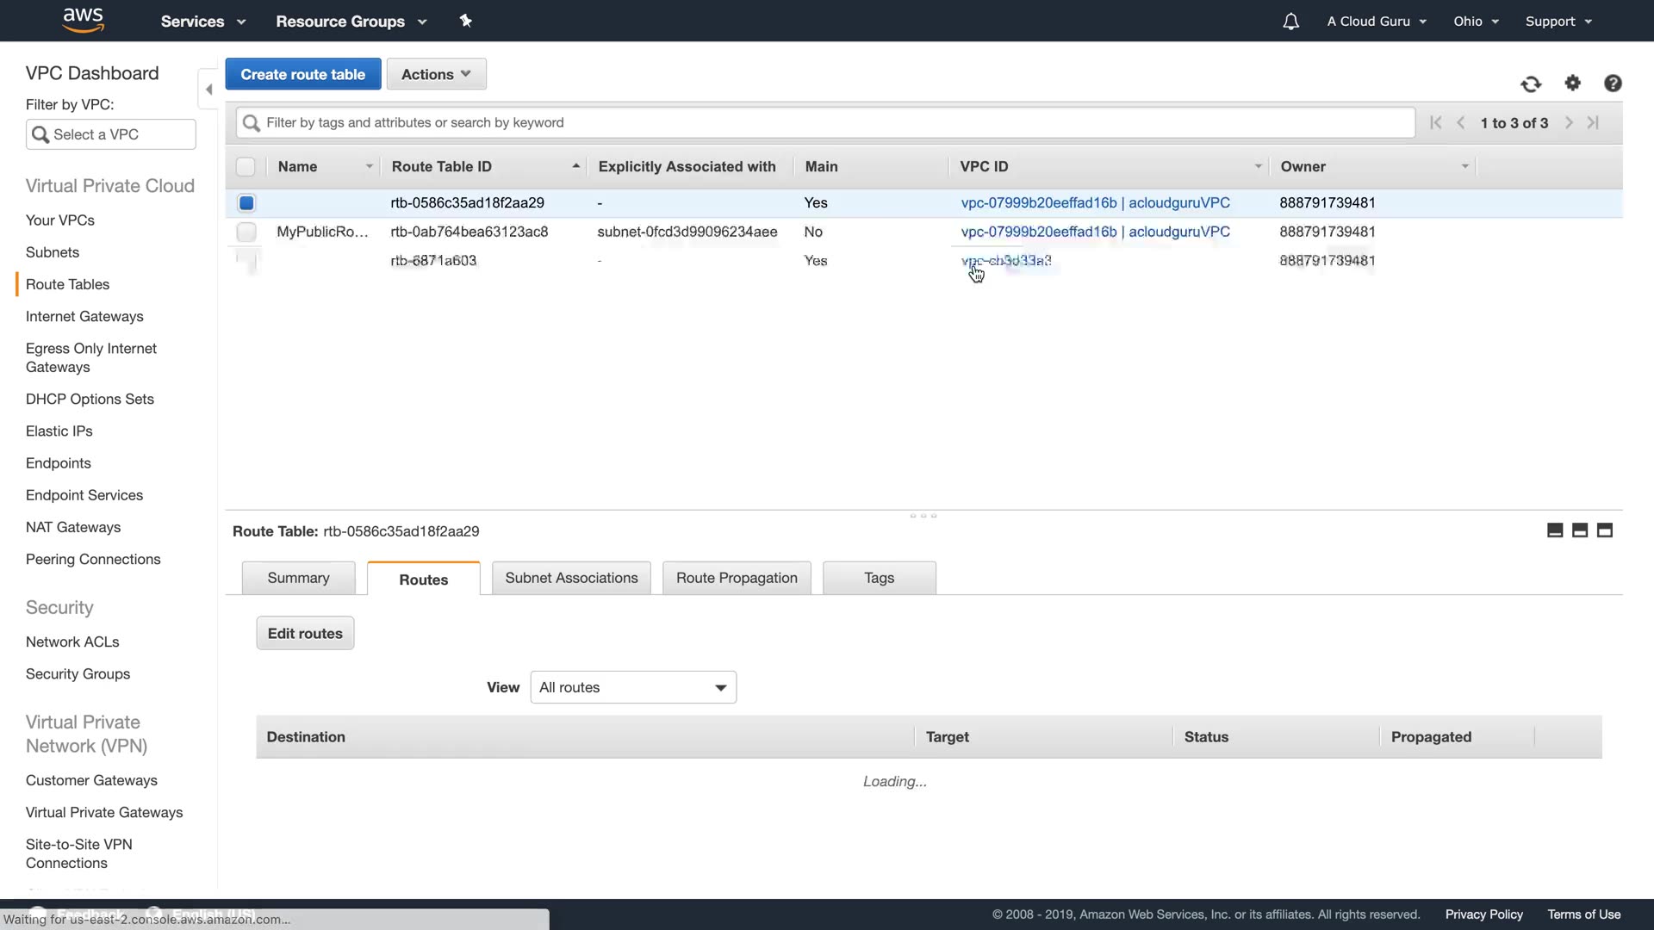Expand the All routes view dropdown
This screenshot has height=930, width=1654.
633,687
